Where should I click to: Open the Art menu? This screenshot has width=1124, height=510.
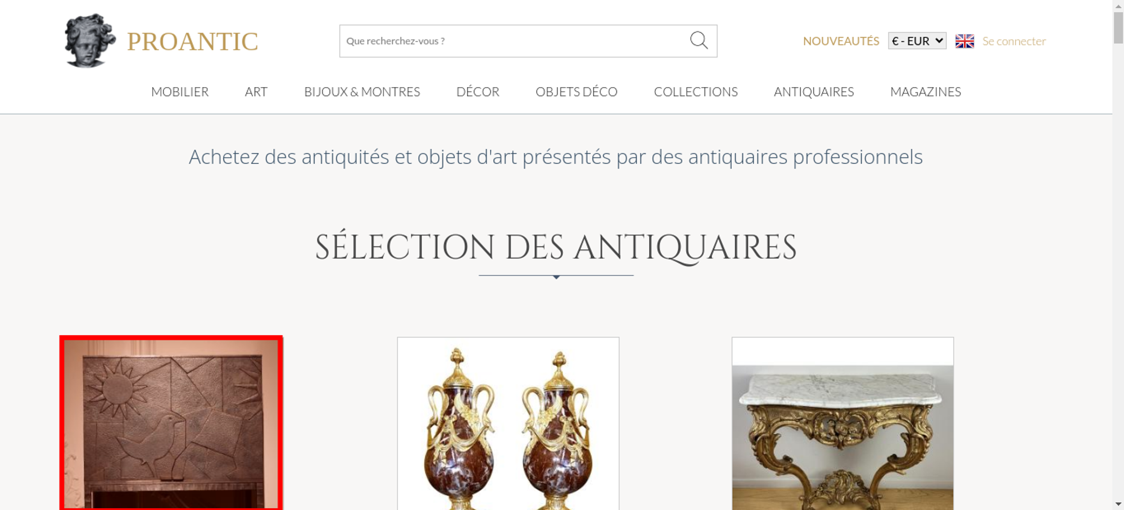coord(256,92)
